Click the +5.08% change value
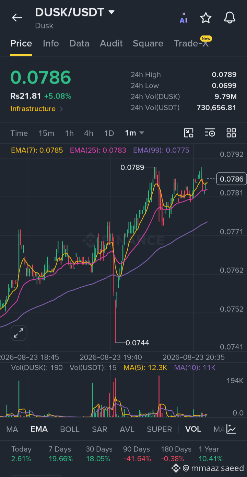 tap(58, 96)
